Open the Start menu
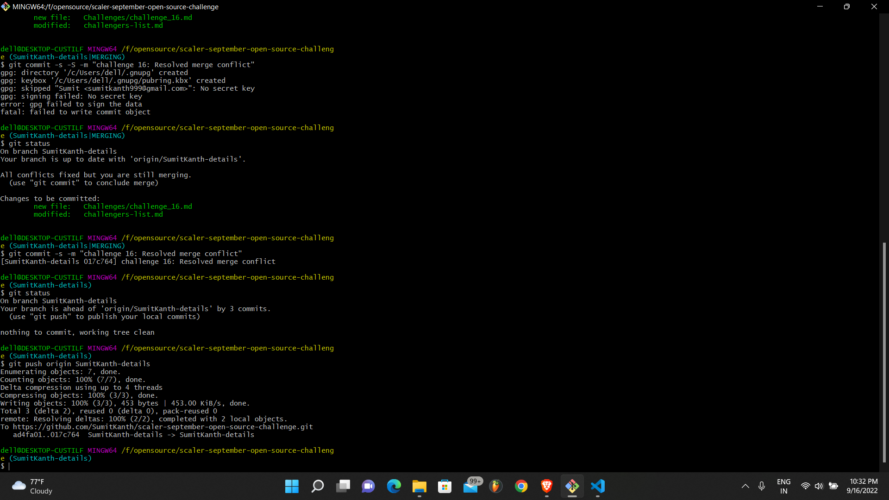 (291, 487)
